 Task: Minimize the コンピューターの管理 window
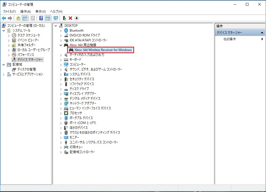(x=235, y=4)
